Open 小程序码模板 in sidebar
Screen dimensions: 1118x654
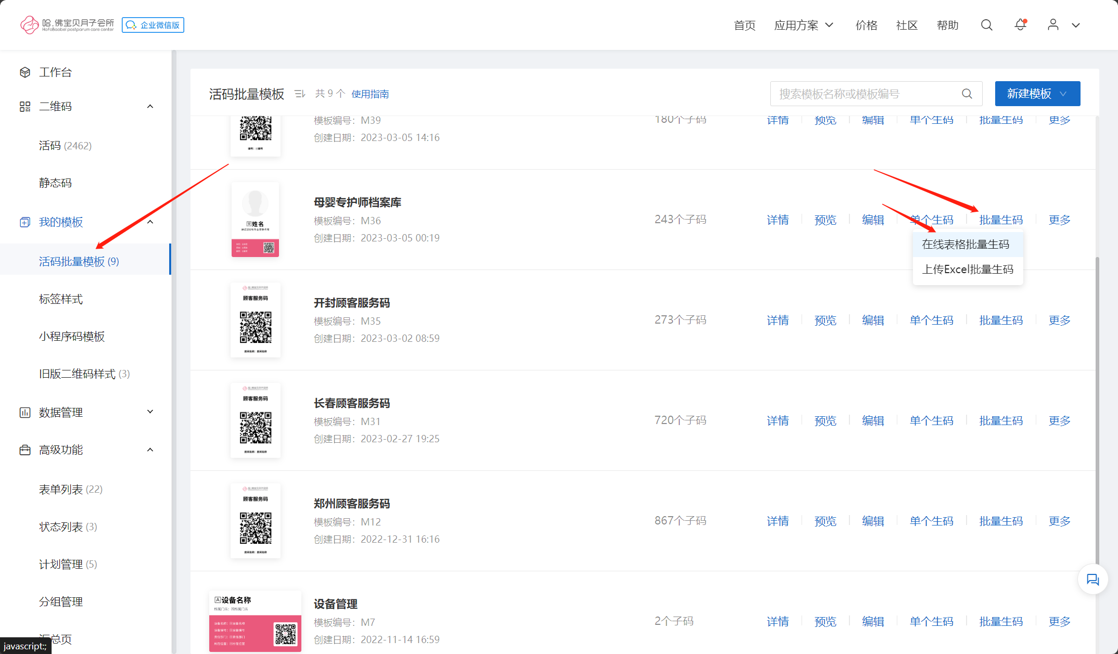(x=72, y=337)
